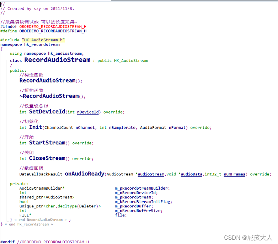The height and width of the screenshot is (244, 278).
Task: Click the member "m_pRecordStream;"
Action: (x=134, y=197)
